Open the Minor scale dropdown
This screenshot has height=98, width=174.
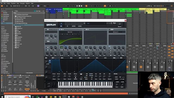coord(46,6)
